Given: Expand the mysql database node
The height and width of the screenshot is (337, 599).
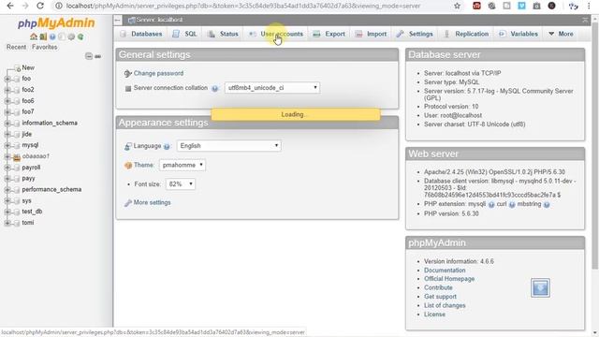Looking at the screenshot, I should [x=7, y=145].
